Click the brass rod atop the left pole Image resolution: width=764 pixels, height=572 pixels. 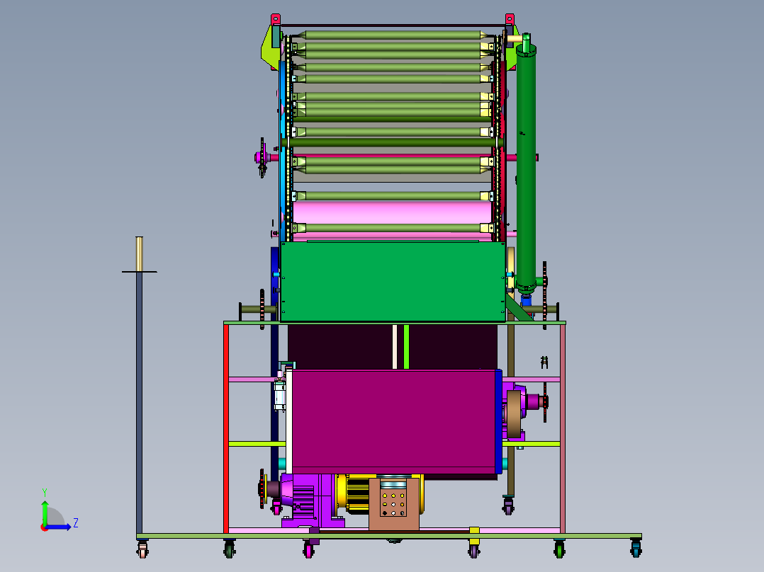140,253
